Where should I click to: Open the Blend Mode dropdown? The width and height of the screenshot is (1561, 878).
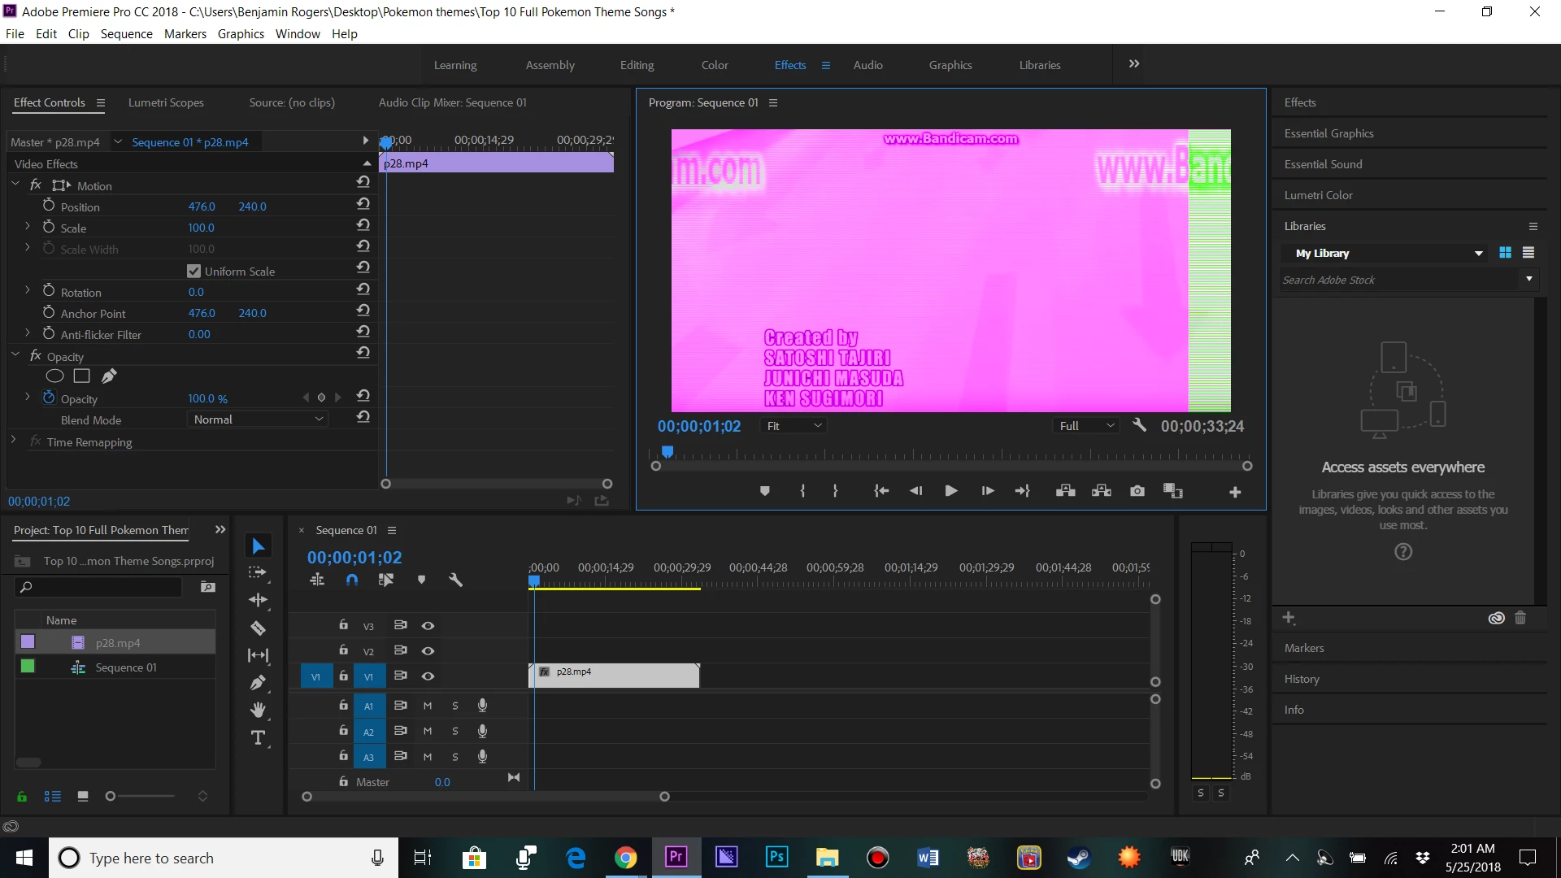point(258,419)
